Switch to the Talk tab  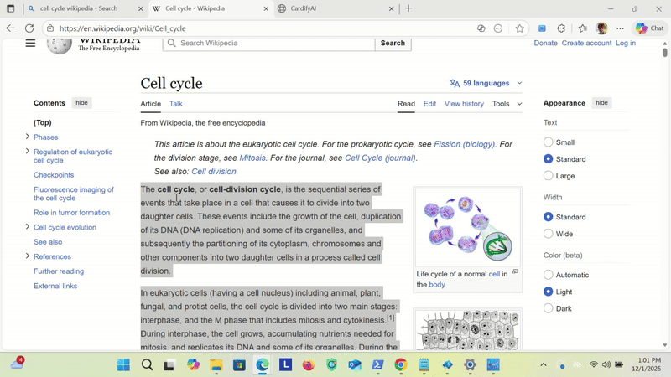tap(175, 103)
